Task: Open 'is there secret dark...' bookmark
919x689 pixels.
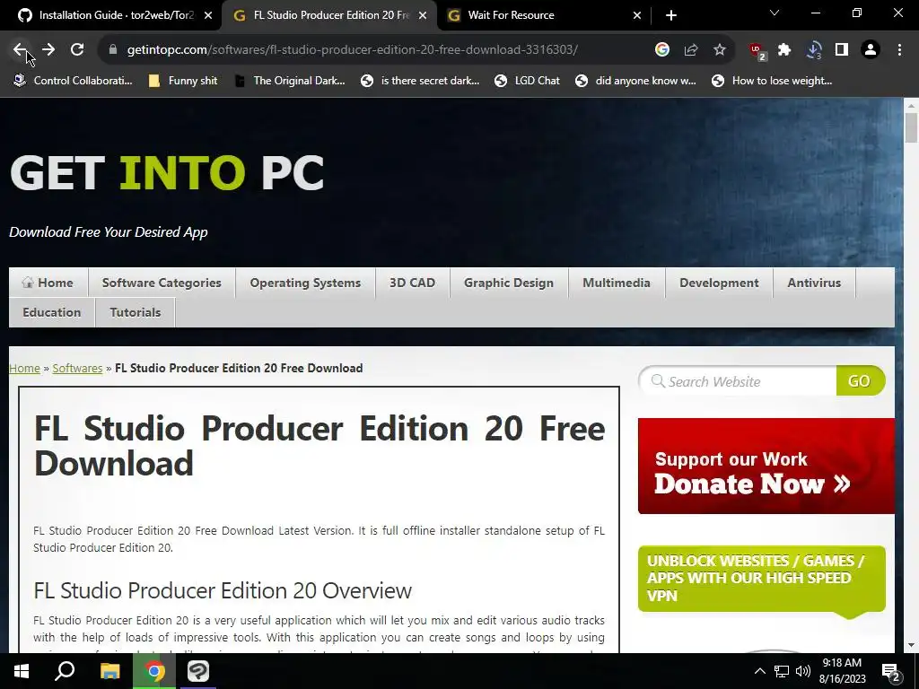Action: point(420,81)
